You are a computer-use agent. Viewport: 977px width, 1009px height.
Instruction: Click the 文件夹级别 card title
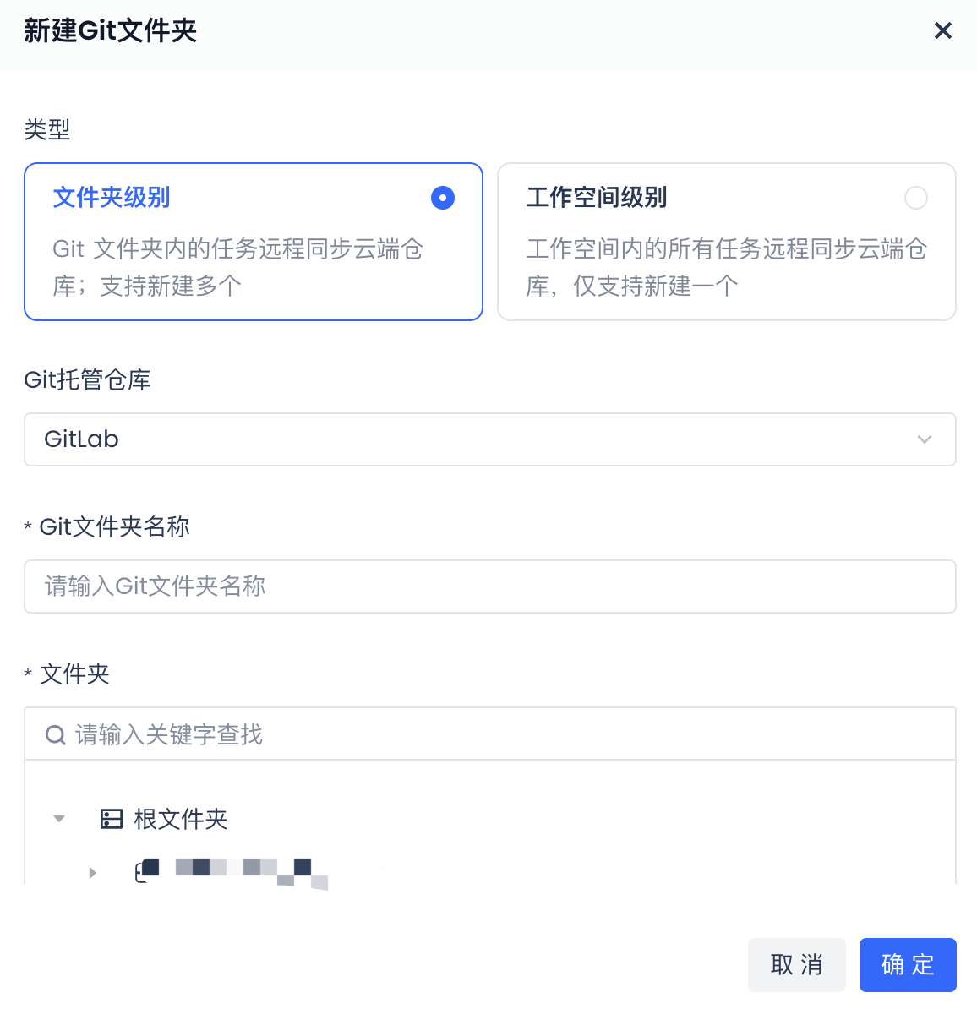pos(112,198)
